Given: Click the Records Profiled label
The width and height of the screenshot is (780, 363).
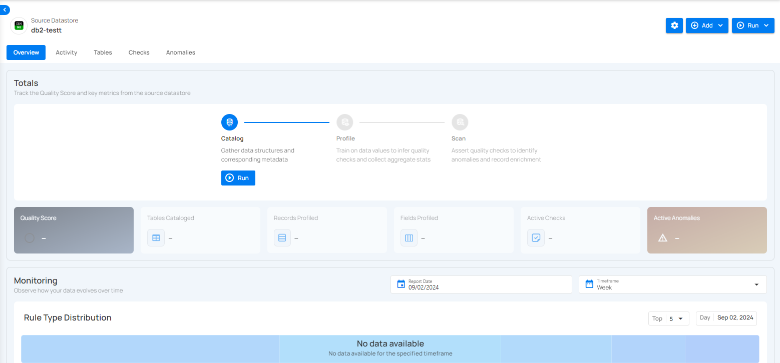Looking at the screenshot, I should [296, 218].
